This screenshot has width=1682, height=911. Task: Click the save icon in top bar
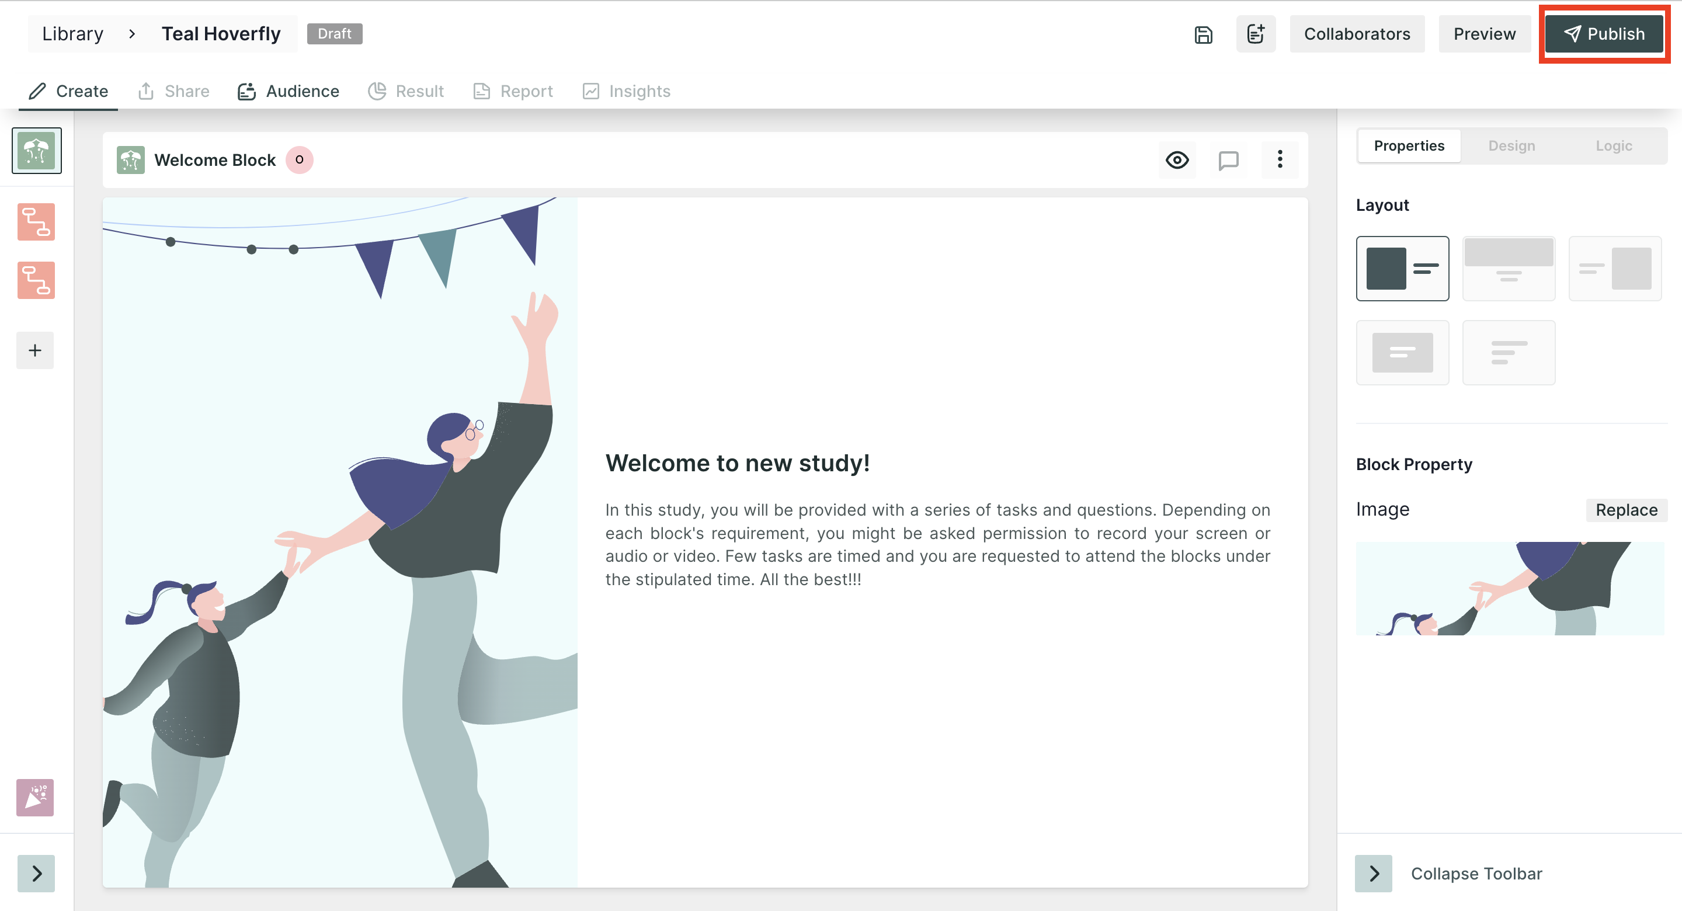pos(1203,34)
